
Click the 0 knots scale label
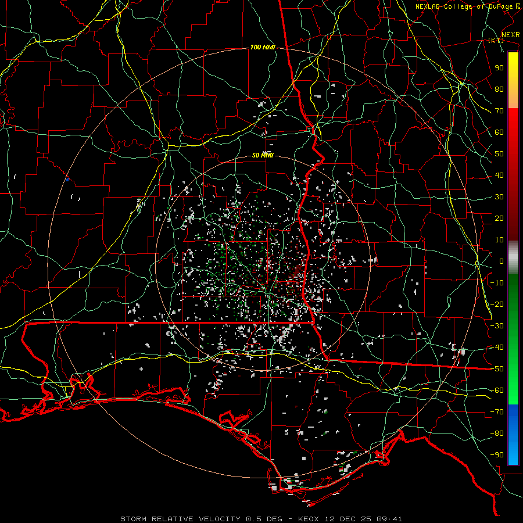[x=501, y=261]
